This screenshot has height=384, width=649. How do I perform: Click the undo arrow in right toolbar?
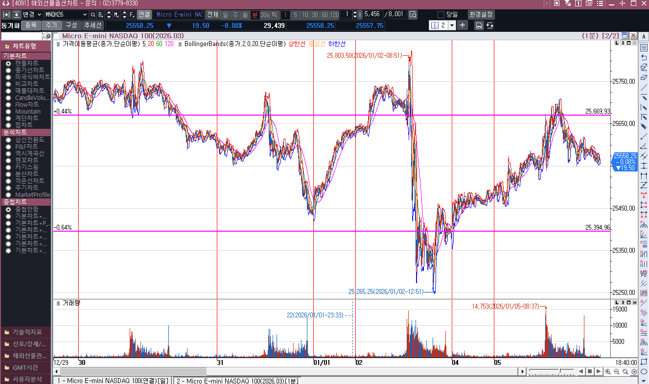(x=644, y=57)
